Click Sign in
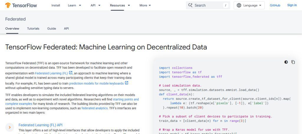302x134 pixels. [x=292, y=5]
